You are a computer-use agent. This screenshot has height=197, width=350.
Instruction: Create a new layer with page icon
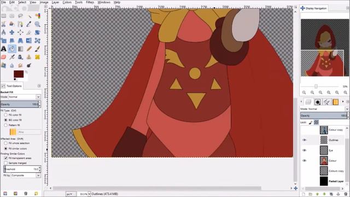303,194
